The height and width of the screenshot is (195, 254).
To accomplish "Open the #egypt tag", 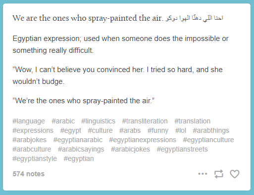I will (x=71, y=131).
